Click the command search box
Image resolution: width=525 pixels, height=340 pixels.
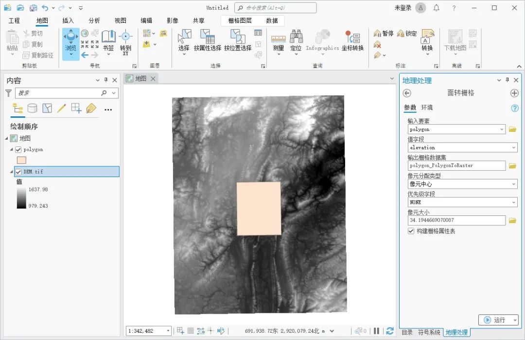276,8
